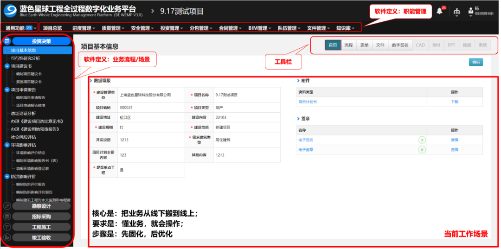Switch to the 流程 tab
This screenshot has height=249, width=501.
point(348,45)
